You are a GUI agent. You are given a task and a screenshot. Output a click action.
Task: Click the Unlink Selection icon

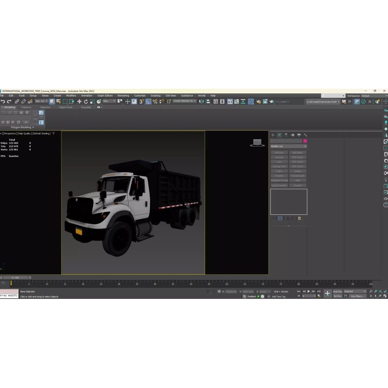(x=23, y=101)
